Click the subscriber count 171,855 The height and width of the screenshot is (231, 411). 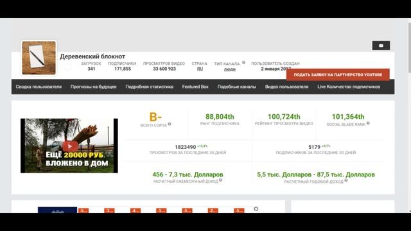123,69
